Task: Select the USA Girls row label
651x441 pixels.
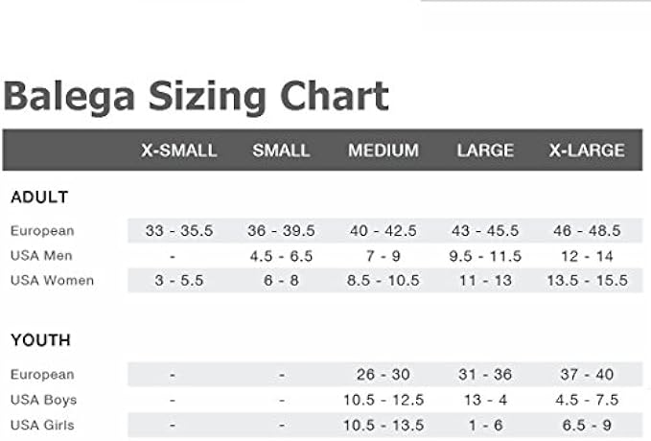Action: [x=42, y=425]
